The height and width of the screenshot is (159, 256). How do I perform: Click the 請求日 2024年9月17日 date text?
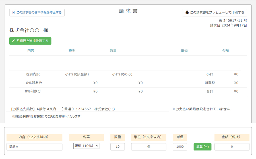pos(228,25)
